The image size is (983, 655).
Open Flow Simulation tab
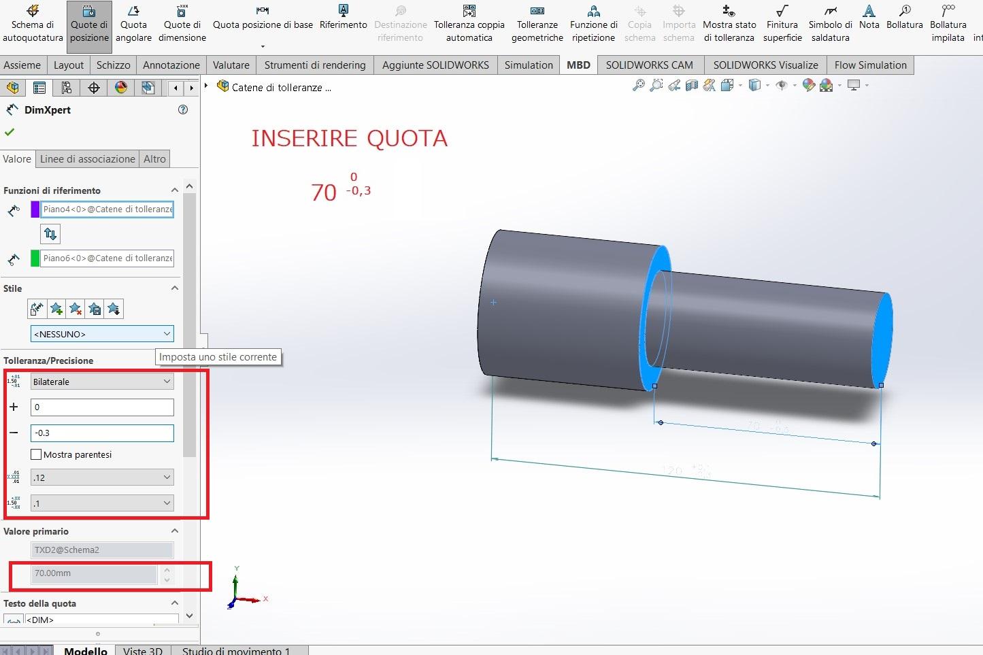click(871, 65)
